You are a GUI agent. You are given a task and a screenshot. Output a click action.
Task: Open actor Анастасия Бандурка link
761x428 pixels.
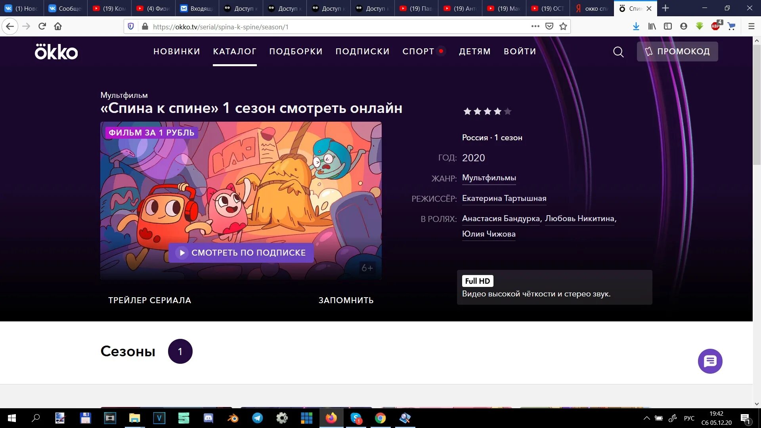point(501,218)
